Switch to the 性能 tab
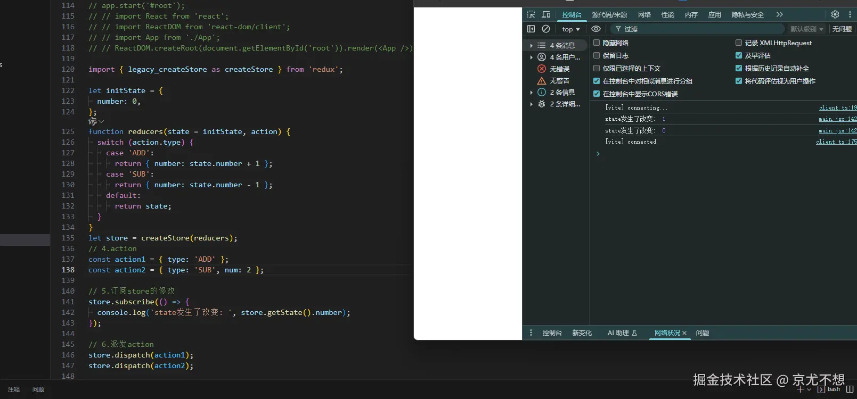This screenshot has height=399, width=857. pyautogui.click(x=668, y=15)
